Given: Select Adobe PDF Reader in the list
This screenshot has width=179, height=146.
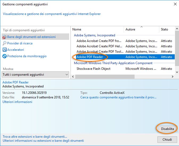Looking at the screenshot, I should 90,57.
